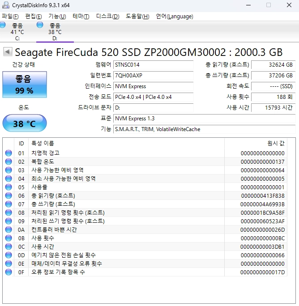This screenshot has width=299, height=306.
Task: Click status orb for 최소 사용 가능한 예비 영역
Action: point(9,178)
